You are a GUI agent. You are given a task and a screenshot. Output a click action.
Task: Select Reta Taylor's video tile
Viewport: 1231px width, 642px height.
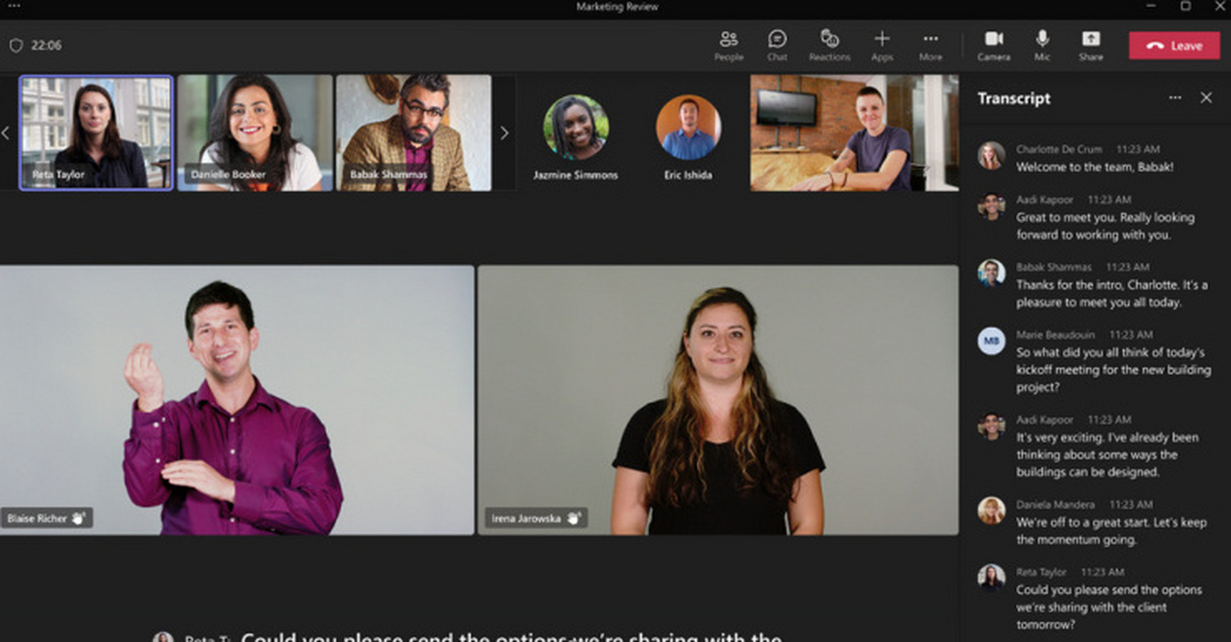click(x=96, y=133)
